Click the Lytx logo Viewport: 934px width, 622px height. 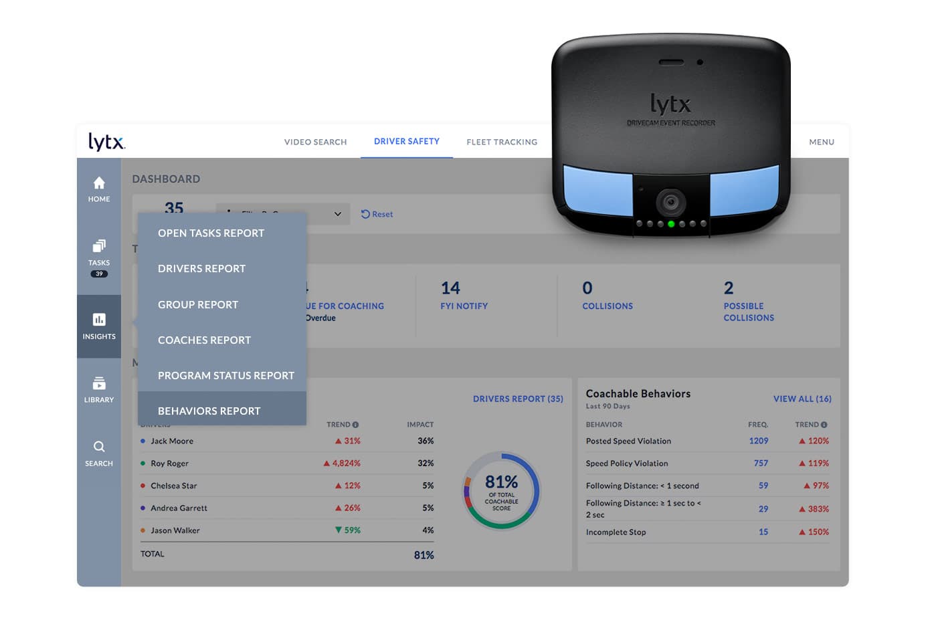(105, 141)
